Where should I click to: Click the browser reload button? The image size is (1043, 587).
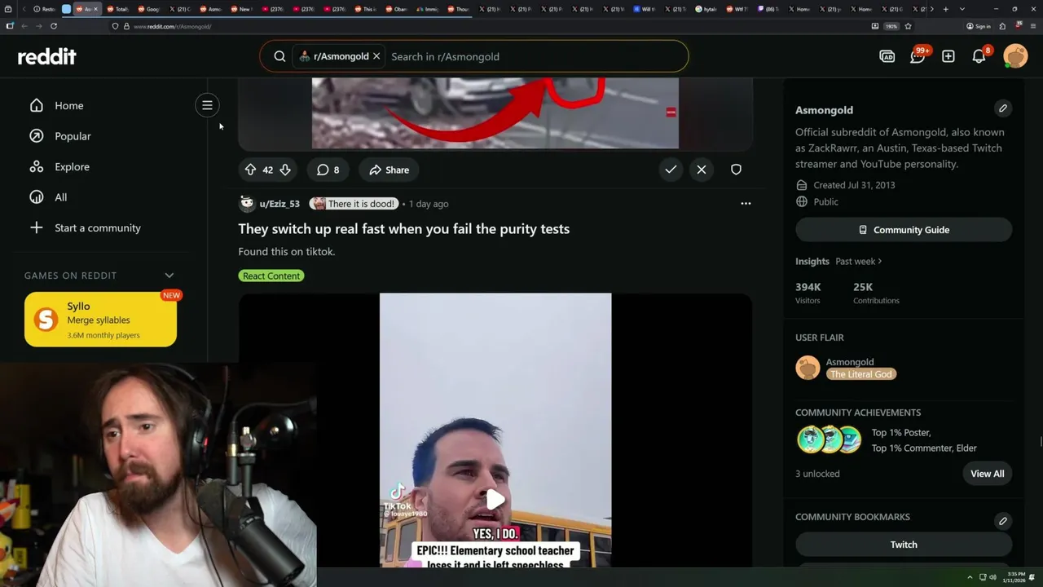54,26
